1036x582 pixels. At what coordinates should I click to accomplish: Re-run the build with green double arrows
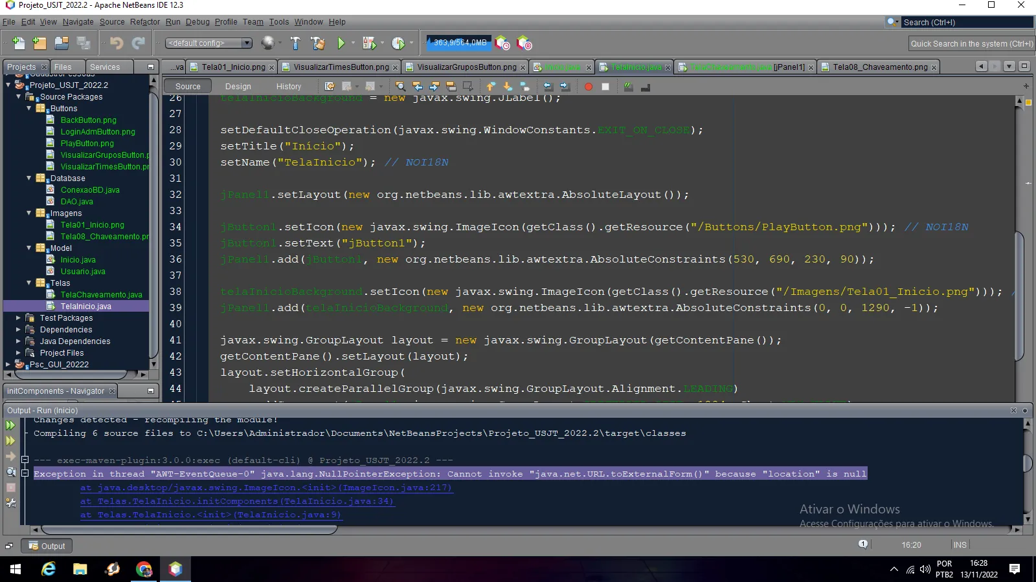(10, 426)
